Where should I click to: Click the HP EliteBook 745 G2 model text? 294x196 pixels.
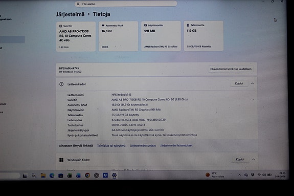(x=71, y=72)
